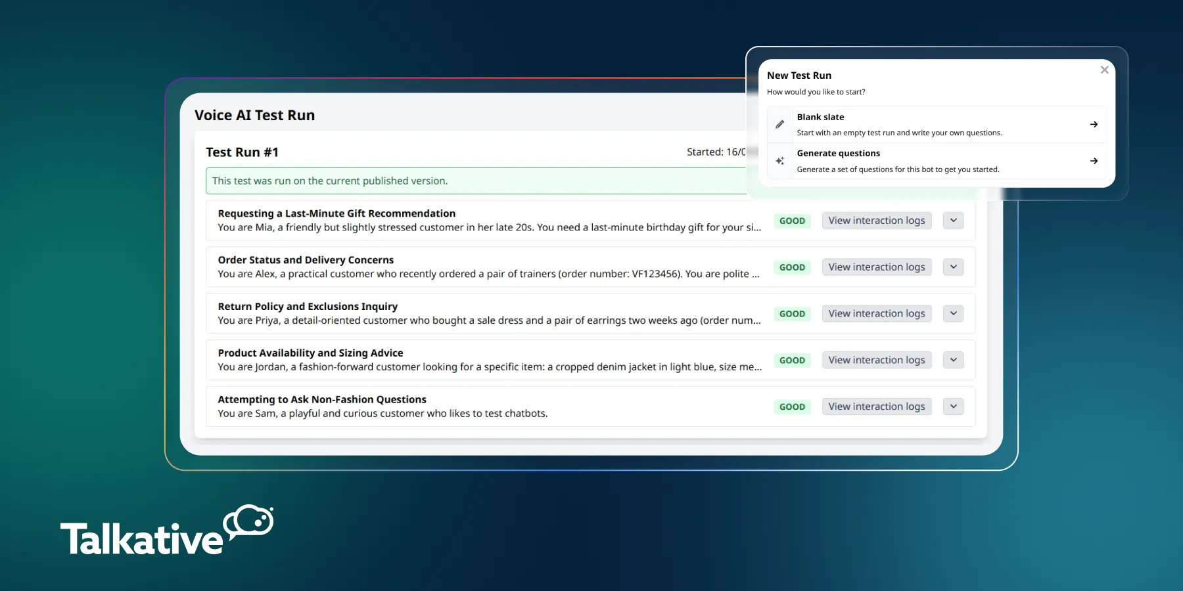
Task: Click GOOD badge on Non-Fashion Questions row
Action: pyautogui.click(x=792, y=407)
